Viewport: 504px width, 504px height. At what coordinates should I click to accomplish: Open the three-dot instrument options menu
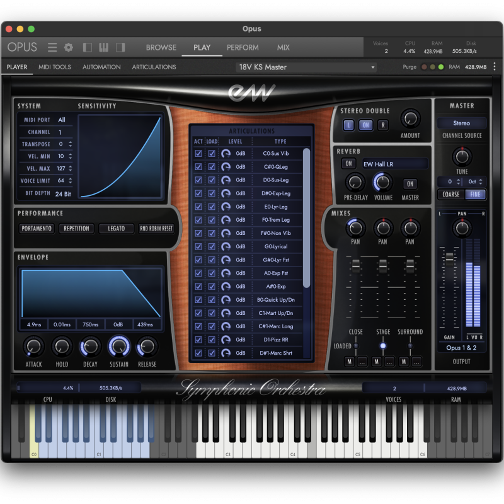(495, 67)
